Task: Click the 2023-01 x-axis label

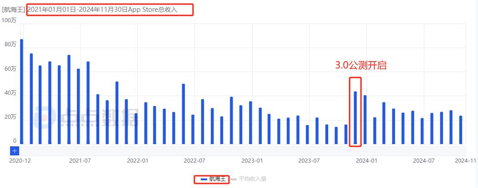Action: point(252,161)
